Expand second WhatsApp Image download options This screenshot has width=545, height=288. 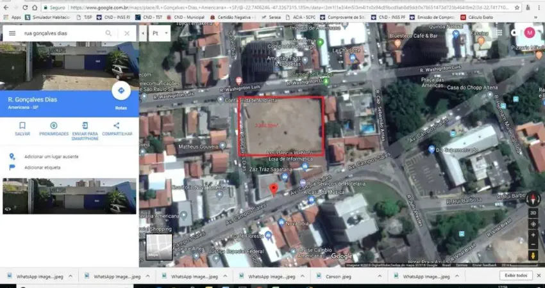point(147,276)
